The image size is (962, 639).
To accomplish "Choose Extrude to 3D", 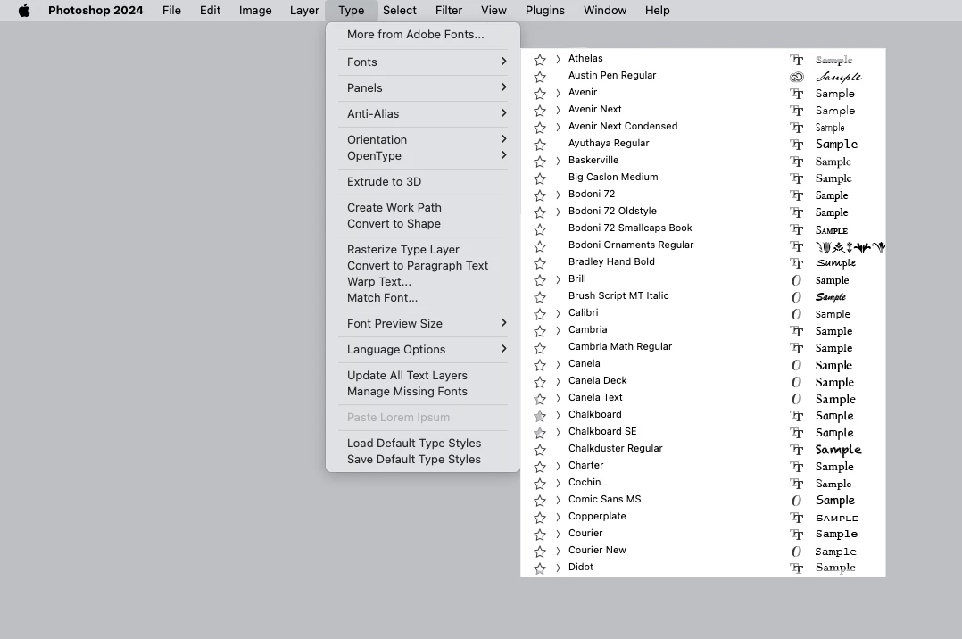I will pyautogui.click(x=423, y=182).
